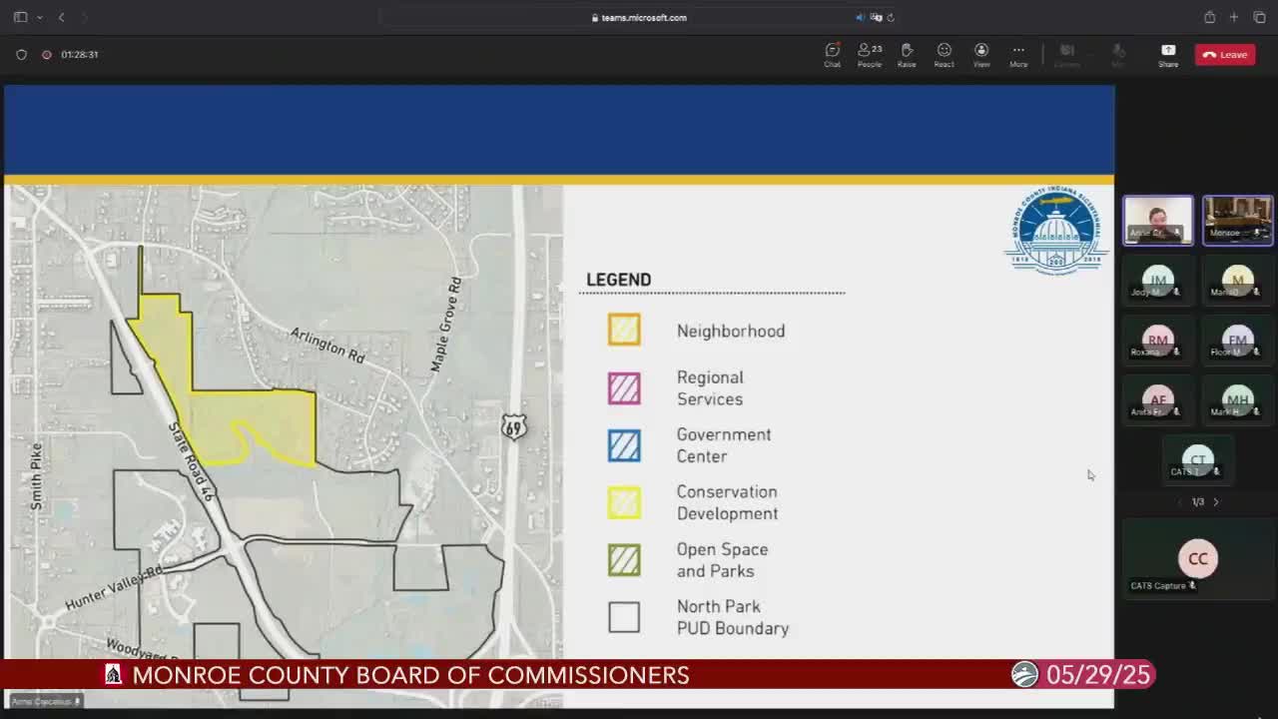Focus the teams.microsoft.com address bar
Screen dimensions: 1278x719
tap(639, 17)
